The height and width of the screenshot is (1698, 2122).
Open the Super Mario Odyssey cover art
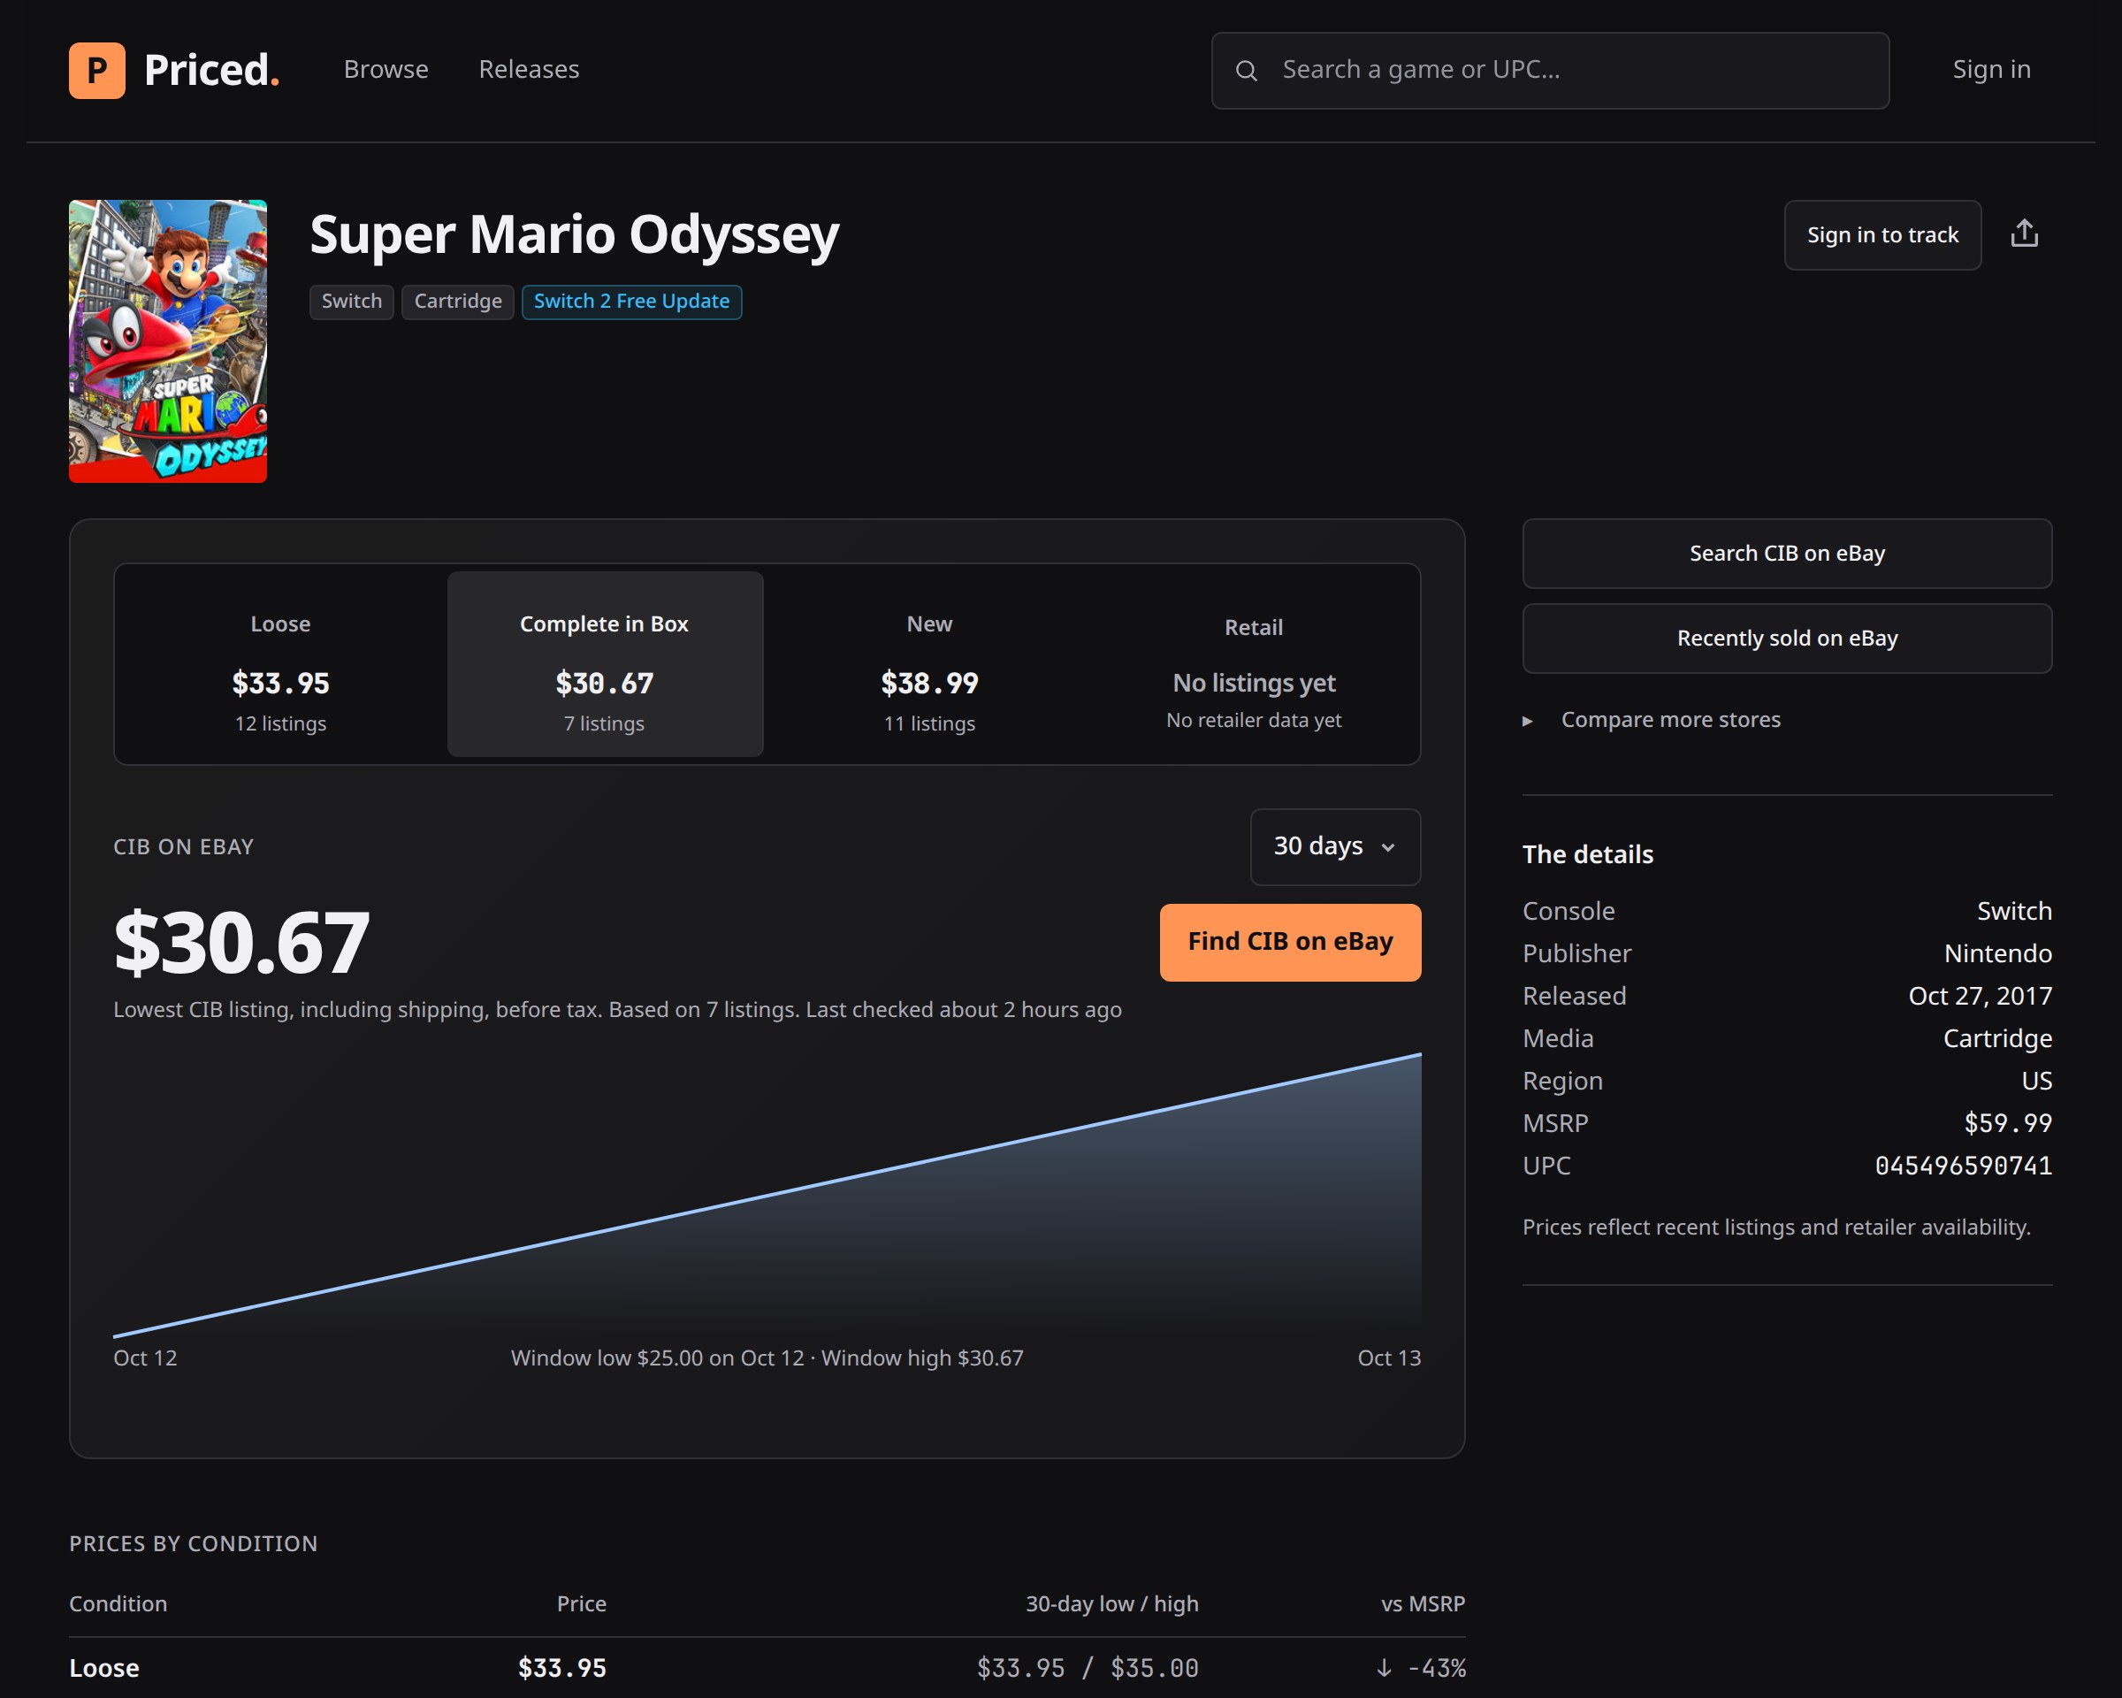(167, 341)
